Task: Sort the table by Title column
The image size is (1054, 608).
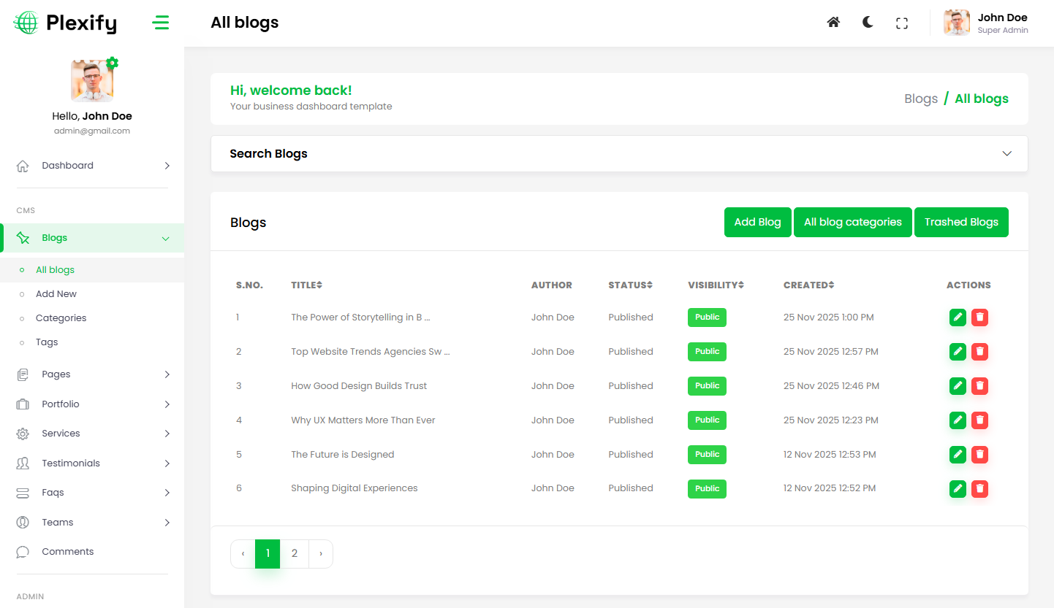Action: pos(307,285)
